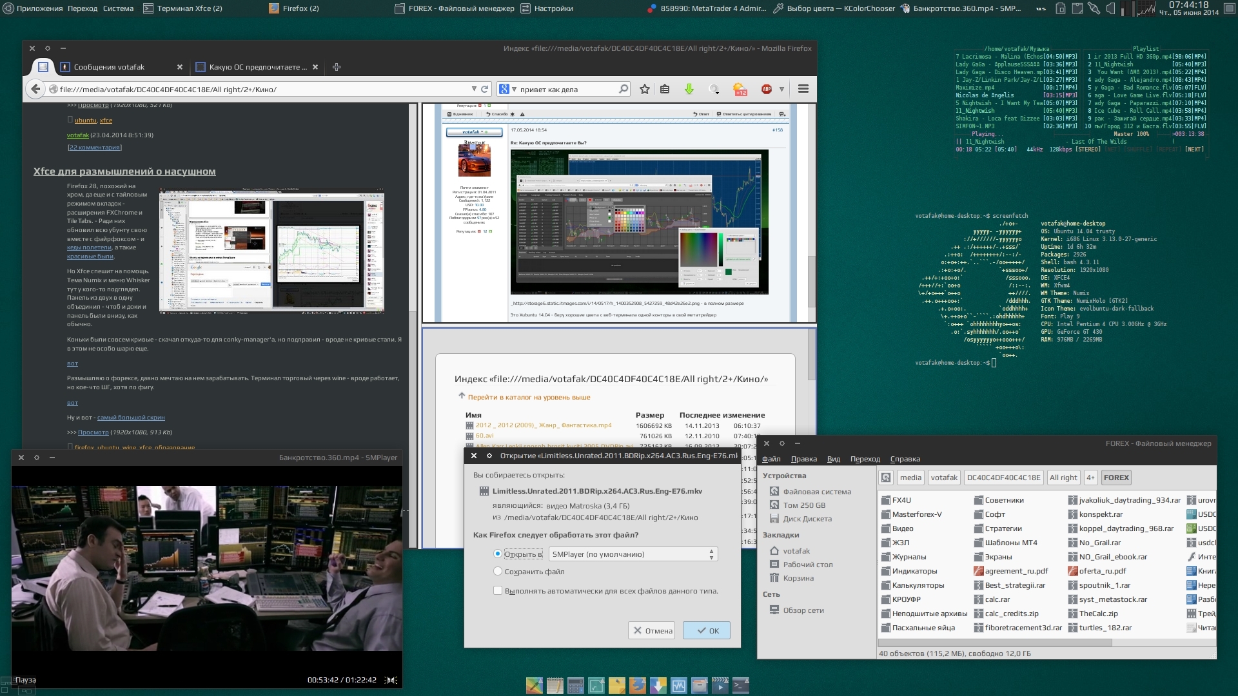1238x696 pixels.
Task: Click Firefox back arrow button
Action: tap(35, 90)
